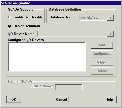The height and width of the screenshot is (108, 122).
Task: Click the SCADA Configuration title bar
Action: 61,3
